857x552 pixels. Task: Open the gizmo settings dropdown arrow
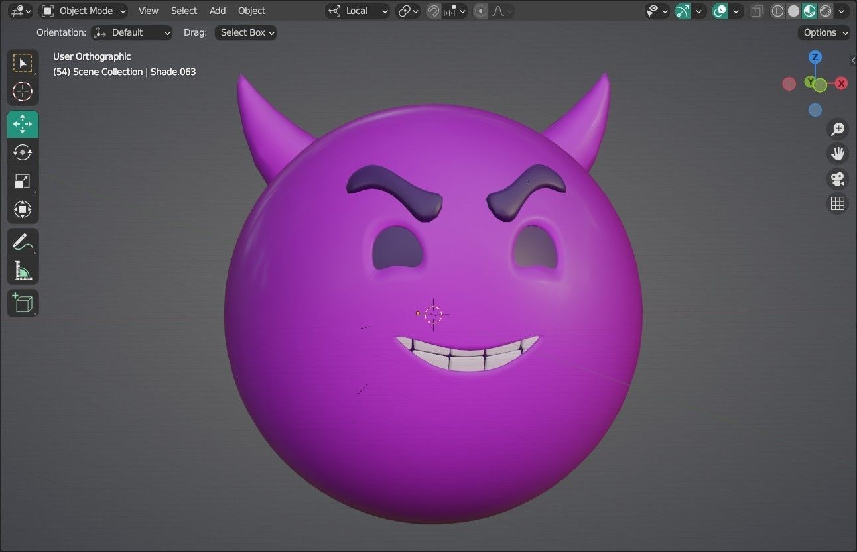pyautogui.click(x=698, y=11)
